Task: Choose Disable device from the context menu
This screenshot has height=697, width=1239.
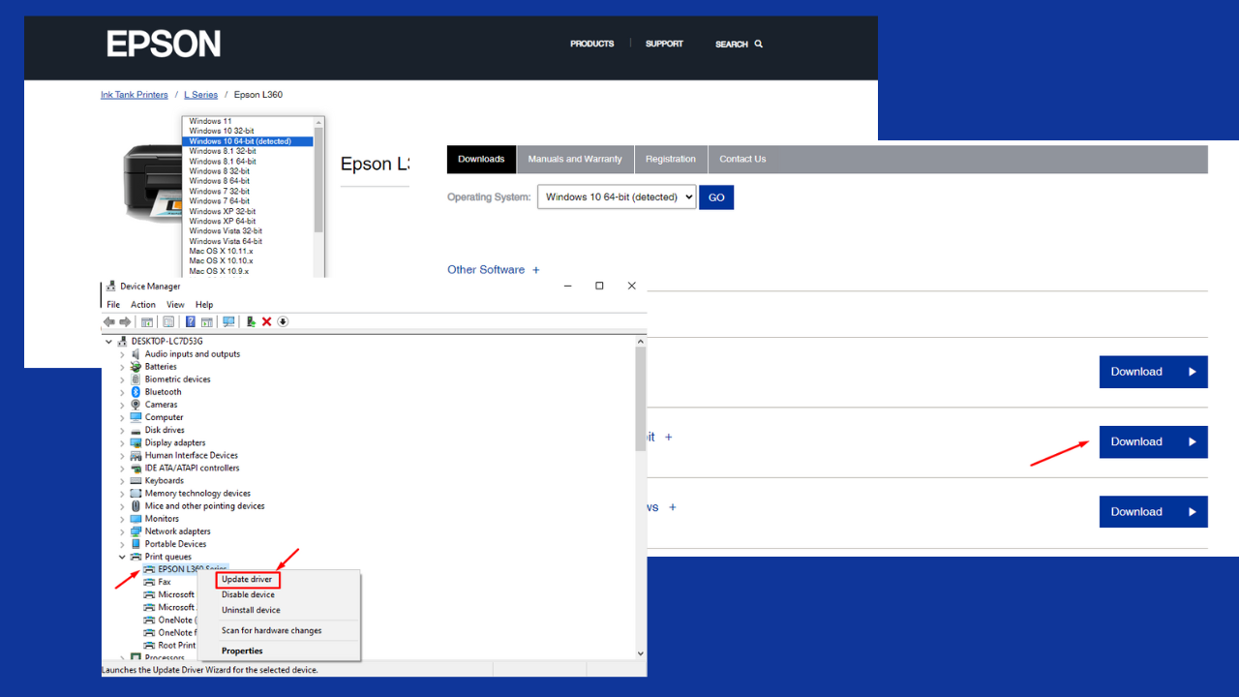Action: [x=249, y=594]
